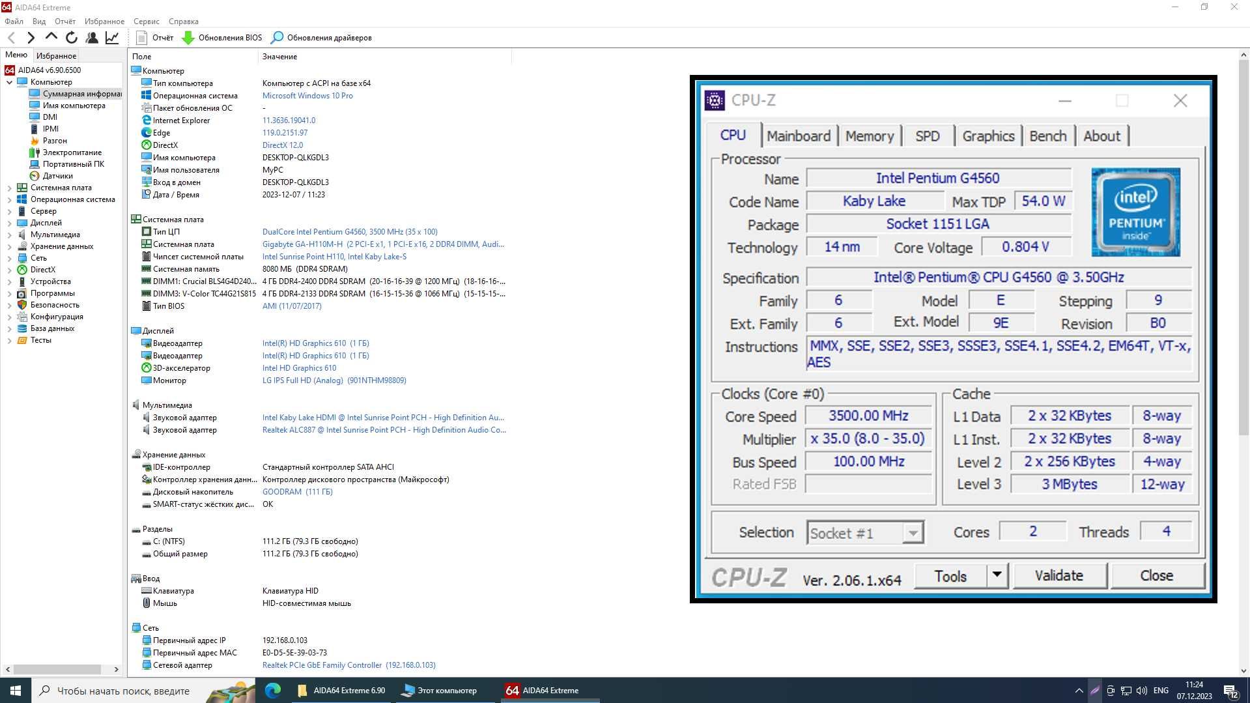Image resolution: width=1250 pixels, height=703 pixels.
Task: Open the Файл menu
Action: point(14,22)
